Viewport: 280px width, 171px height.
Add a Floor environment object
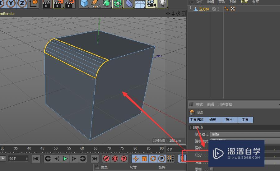point(140,3)
